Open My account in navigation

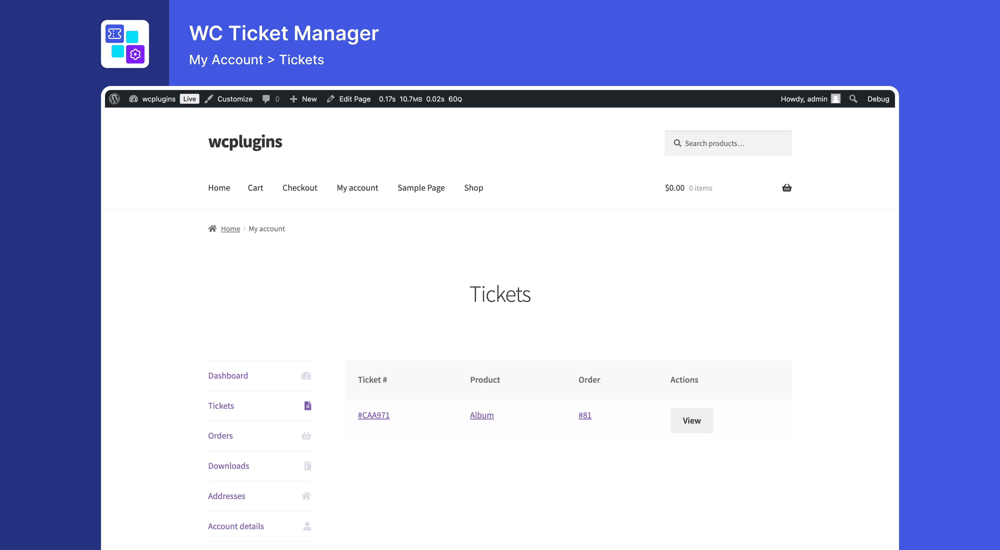coord(357,188)
